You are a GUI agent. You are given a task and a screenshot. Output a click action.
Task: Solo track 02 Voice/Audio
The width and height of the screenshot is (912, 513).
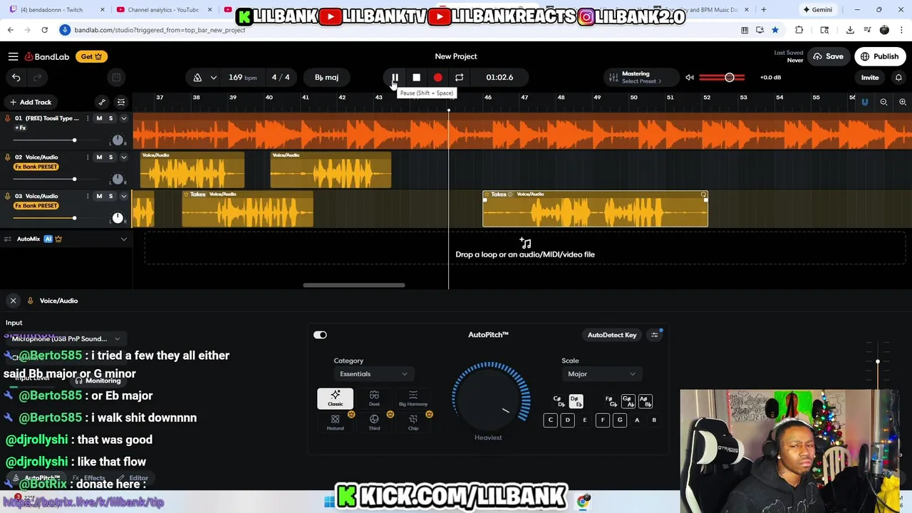click(x=110, y=157)
